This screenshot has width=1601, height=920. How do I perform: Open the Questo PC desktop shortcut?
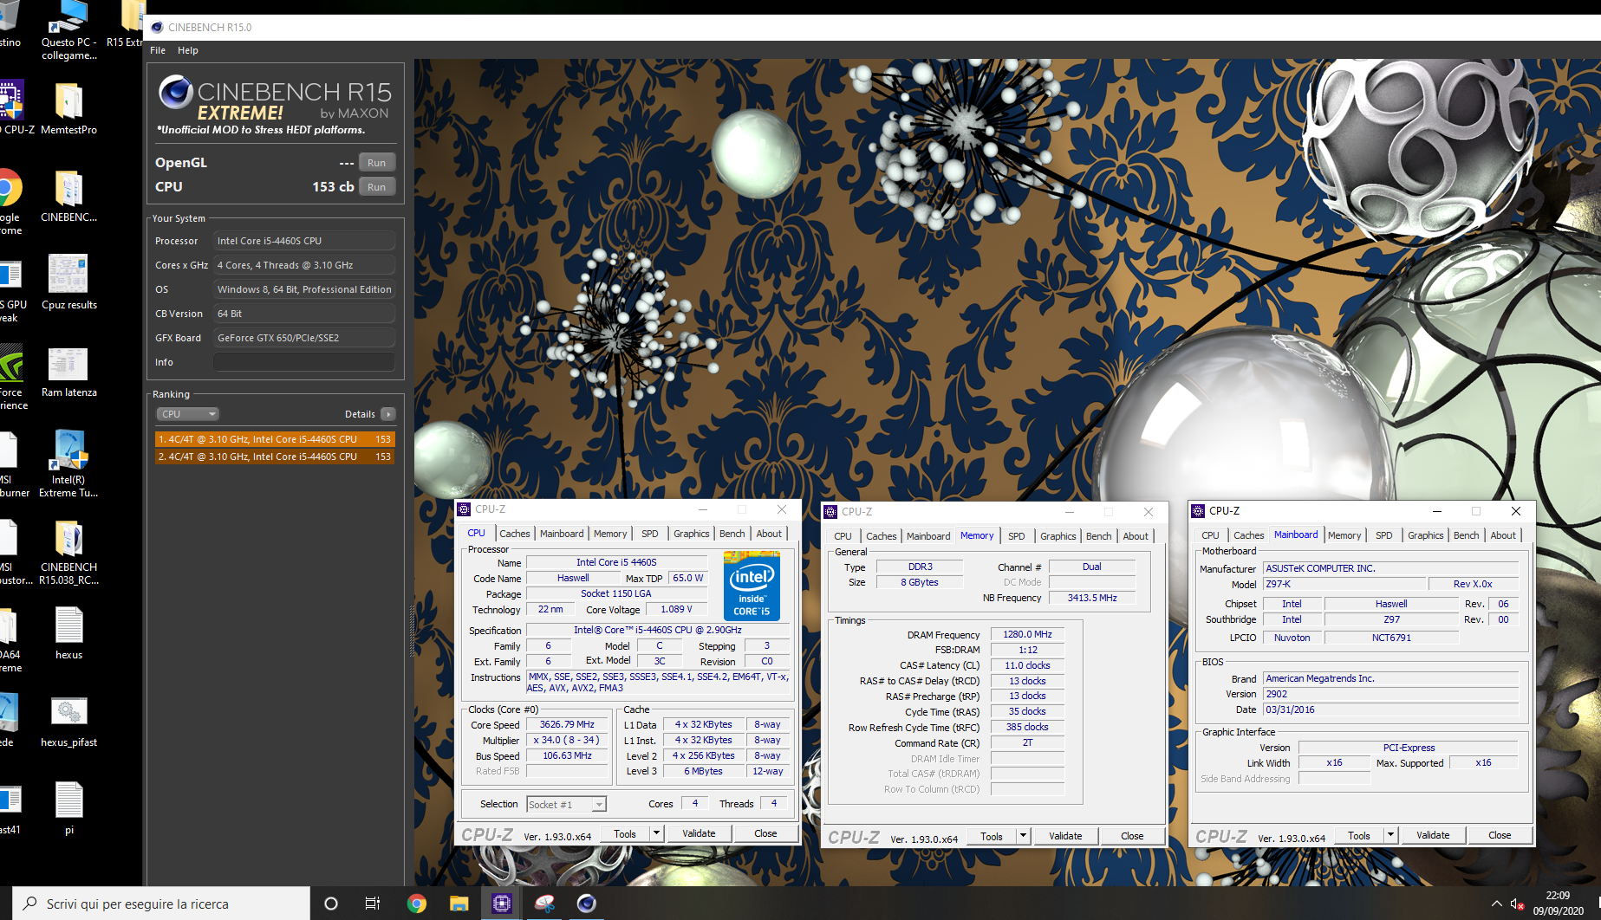pyautogui.click(x=68, y=31)
